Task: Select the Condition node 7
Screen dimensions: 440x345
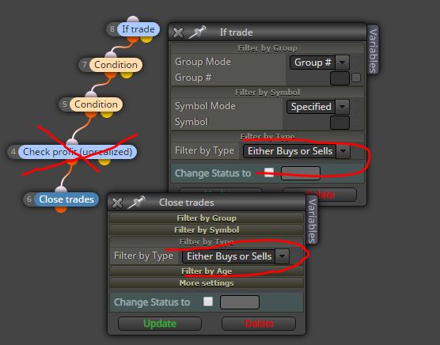Action: (116, 65)
